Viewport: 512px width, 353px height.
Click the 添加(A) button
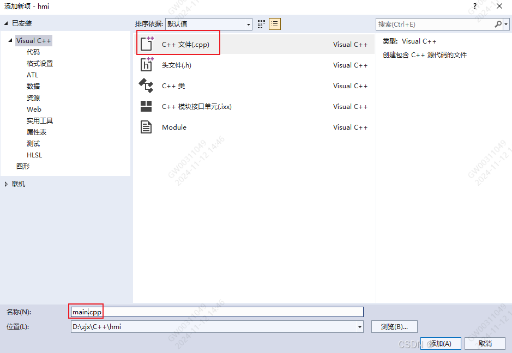(441, 344)
